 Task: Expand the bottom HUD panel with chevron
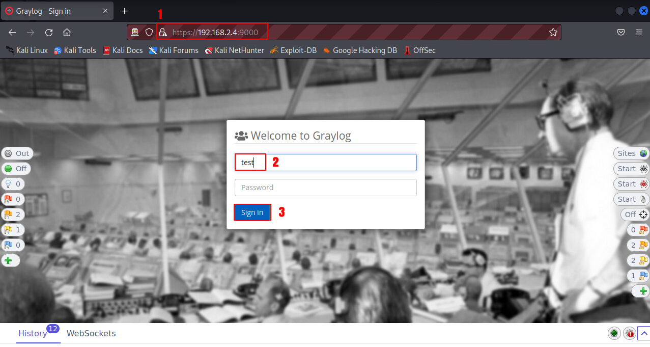point(643,333)
